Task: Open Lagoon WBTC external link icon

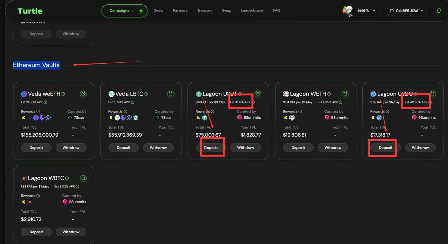Action: (x=83, y=178)
